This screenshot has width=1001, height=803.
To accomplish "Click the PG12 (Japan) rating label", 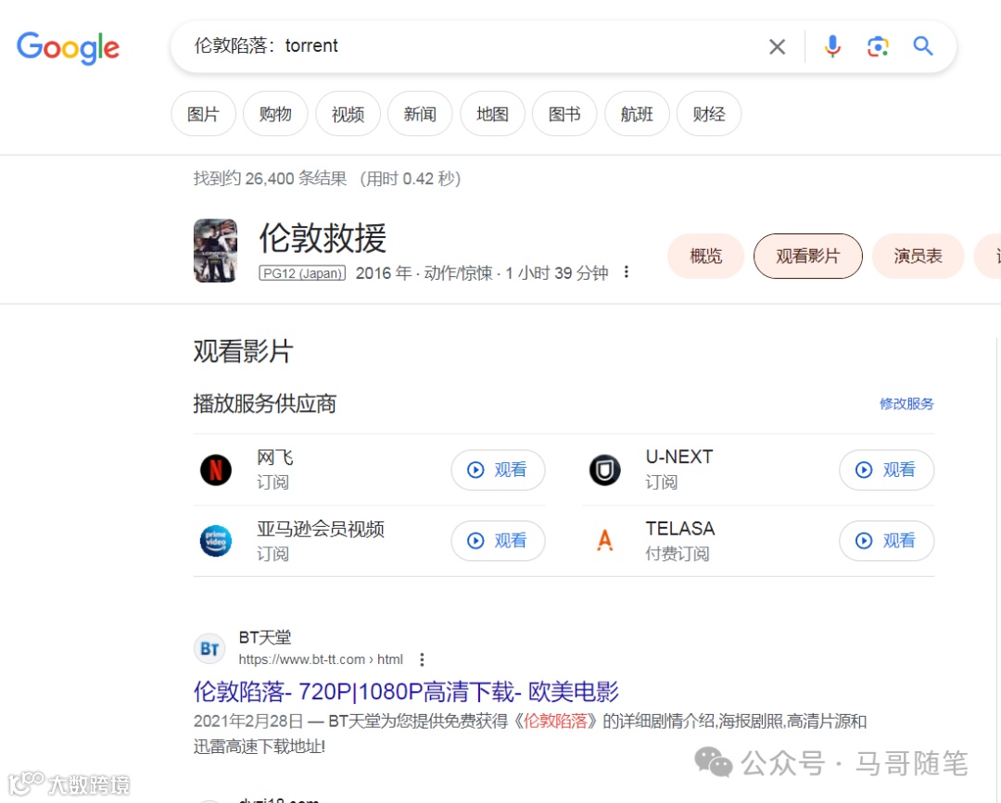I will click(302, 273).
